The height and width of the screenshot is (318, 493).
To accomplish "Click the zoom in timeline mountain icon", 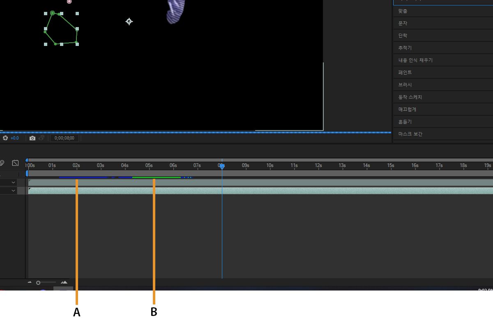I will click(x=64, y=282).
